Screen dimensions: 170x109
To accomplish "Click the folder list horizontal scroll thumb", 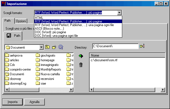I will (x=24, y=90).
